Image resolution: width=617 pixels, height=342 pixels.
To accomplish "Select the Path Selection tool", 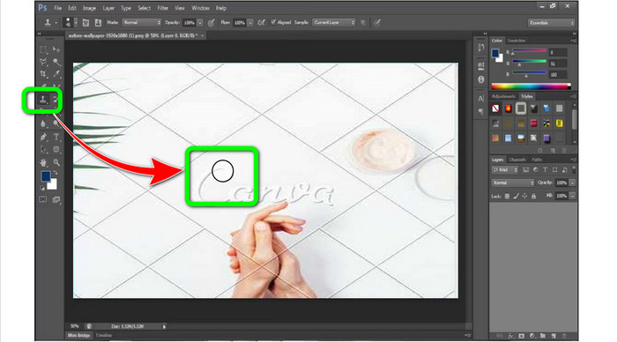I will 43,150.
